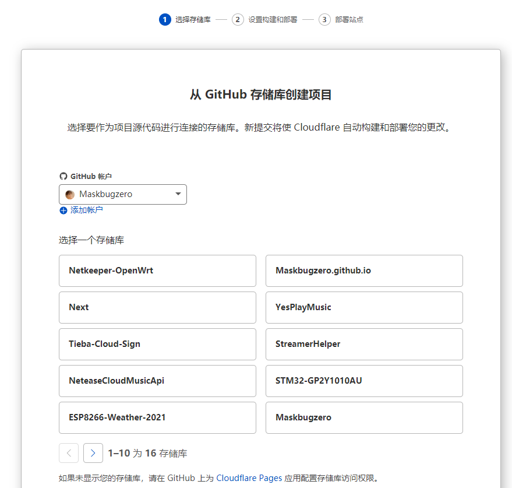Screen dimensions: 512x488
Task: Select the NeteaseCloudMusicApi repository
Action: [157, 381]
